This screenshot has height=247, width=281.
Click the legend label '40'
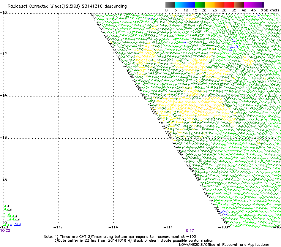pos(244,10)
